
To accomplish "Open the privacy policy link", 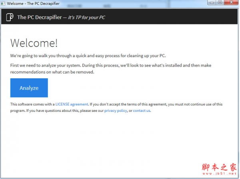I will coord(116,111).
